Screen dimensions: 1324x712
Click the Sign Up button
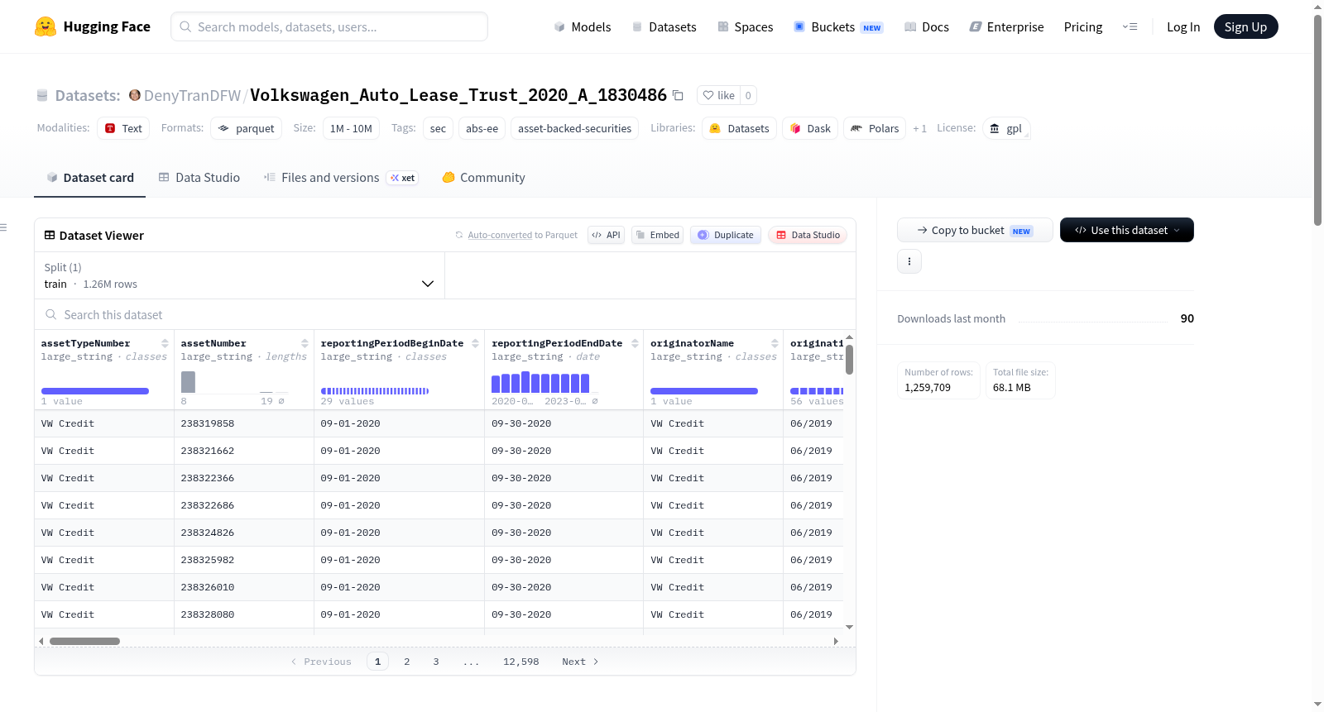tap(1245, 26)
